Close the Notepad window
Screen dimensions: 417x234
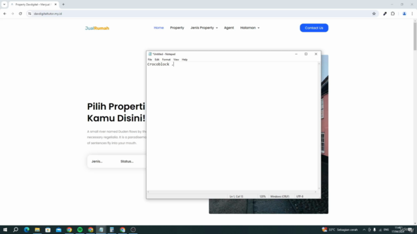point(316,54)
